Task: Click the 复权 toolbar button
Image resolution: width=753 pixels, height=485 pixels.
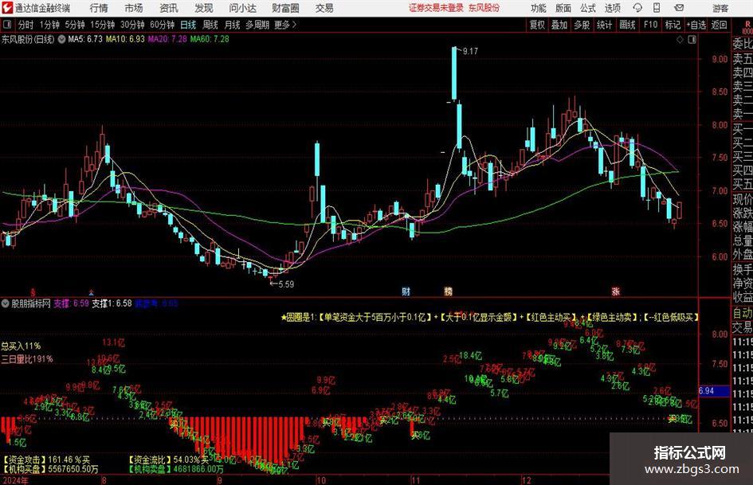Action: pyautogui.click(x=537, y=25)
